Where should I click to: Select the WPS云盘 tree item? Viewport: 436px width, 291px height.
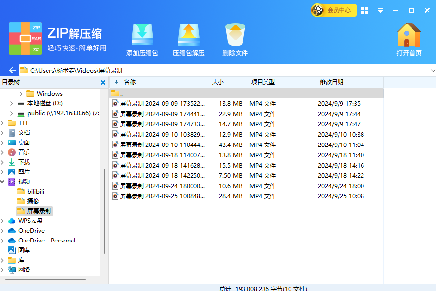30,221
